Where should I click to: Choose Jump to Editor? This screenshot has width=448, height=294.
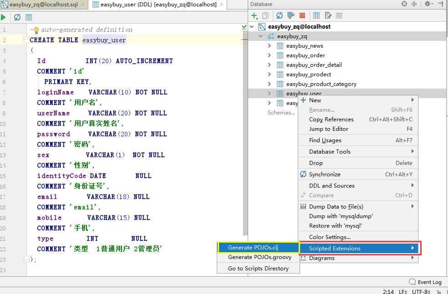pyautogui.click(x=358, y=129)
